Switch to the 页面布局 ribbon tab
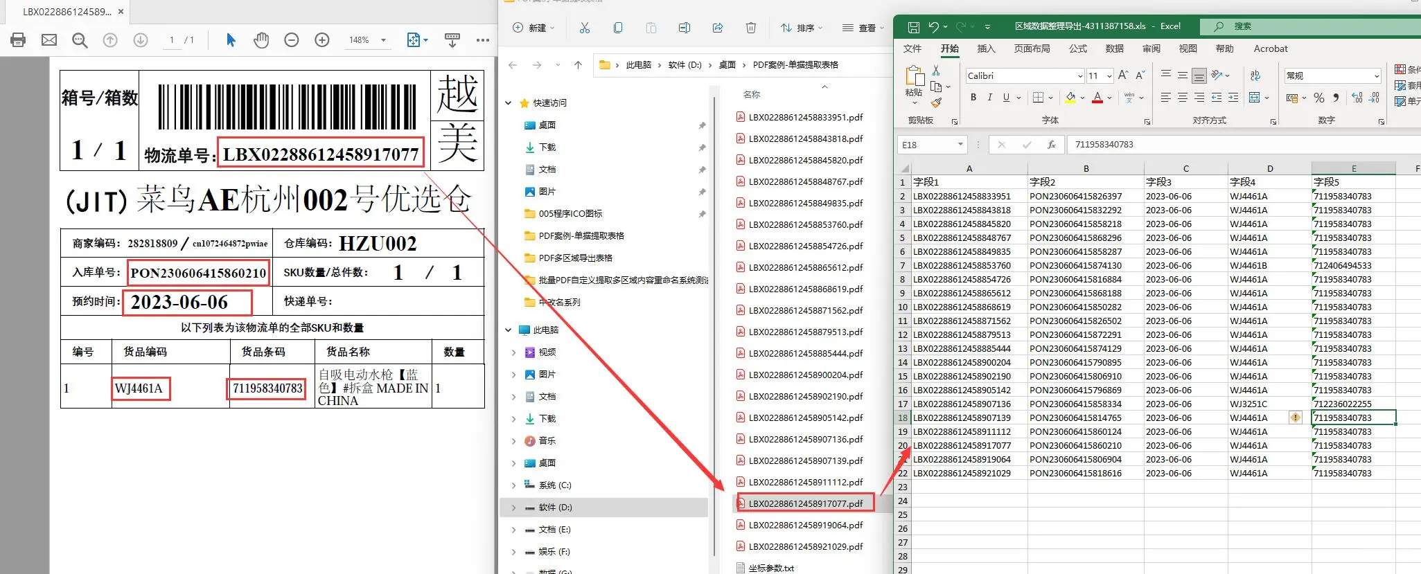This screenshot has height=574, width=1421. tap(1032, 48)
